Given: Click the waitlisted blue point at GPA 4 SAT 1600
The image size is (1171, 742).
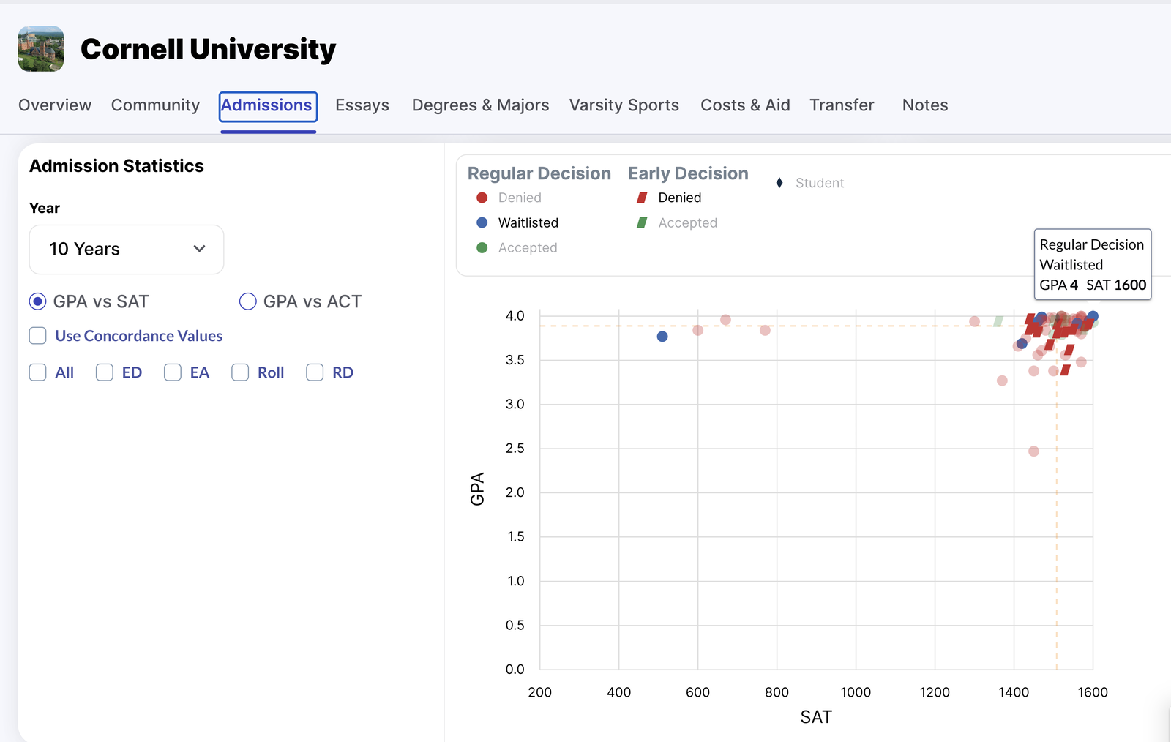Looking at the screenshot, I should 1093,316.
